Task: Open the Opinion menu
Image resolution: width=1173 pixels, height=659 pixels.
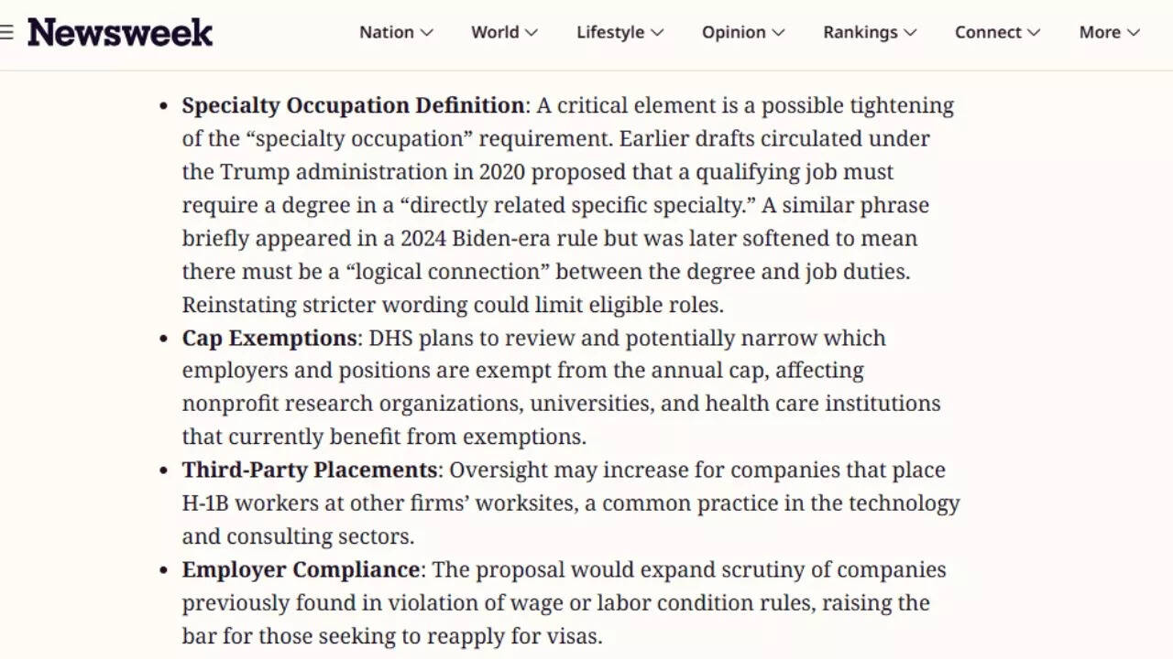Action: click(733, 32)
